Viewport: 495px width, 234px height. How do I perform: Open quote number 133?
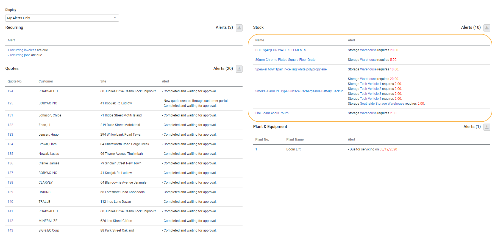pos(10,135)
